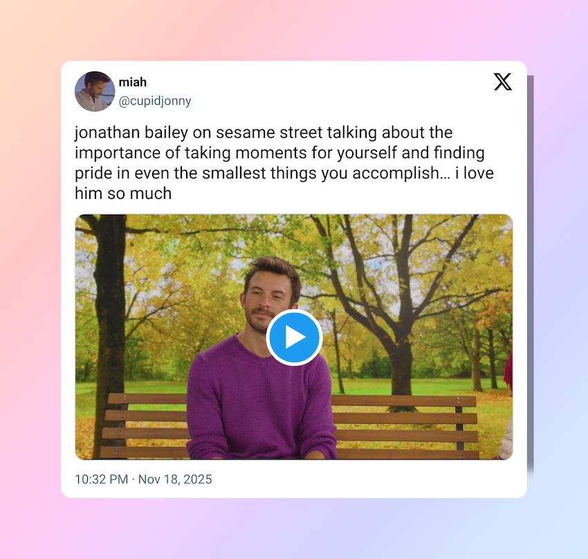The height and width of the screenshot is (559, 588).
Task: Select the Nov 18, 2025 date
Action: (x=175, y=480)
